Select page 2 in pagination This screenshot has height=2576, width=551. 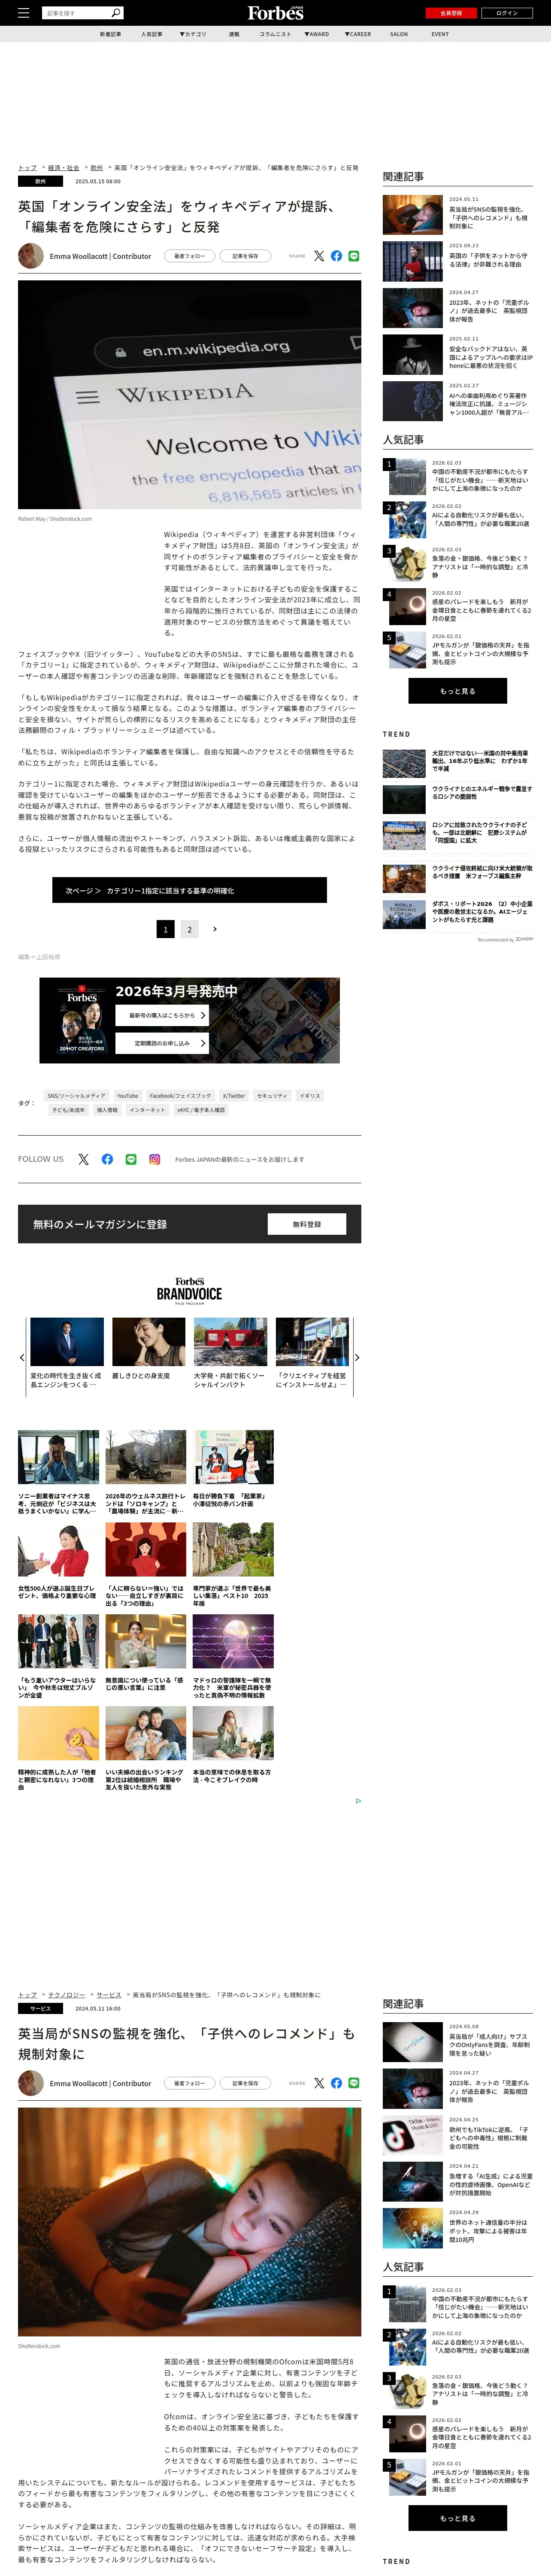(189, 929)
